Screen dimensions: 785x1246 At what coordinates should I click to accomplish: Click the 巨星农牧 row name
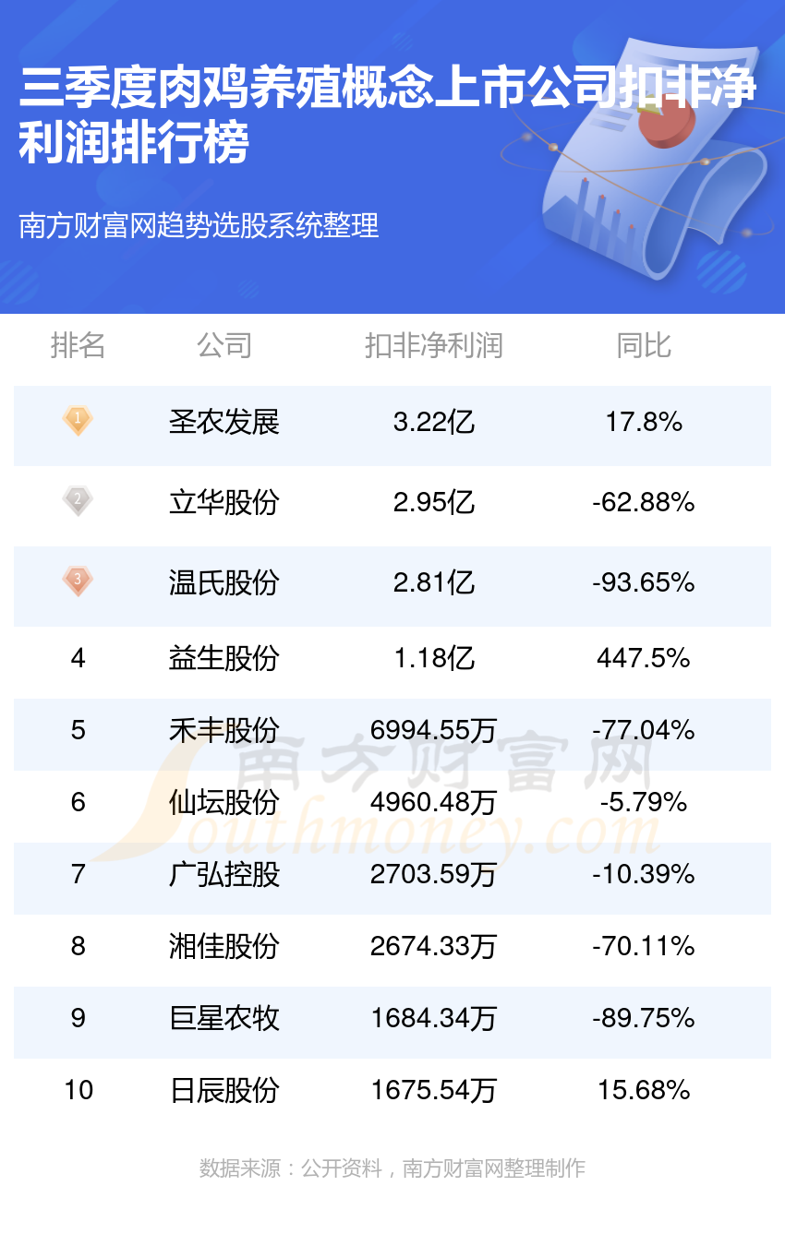223,1019
